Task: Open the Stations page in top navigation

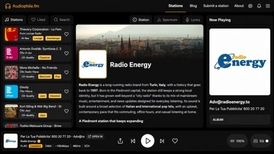Action: coord(175,6)
